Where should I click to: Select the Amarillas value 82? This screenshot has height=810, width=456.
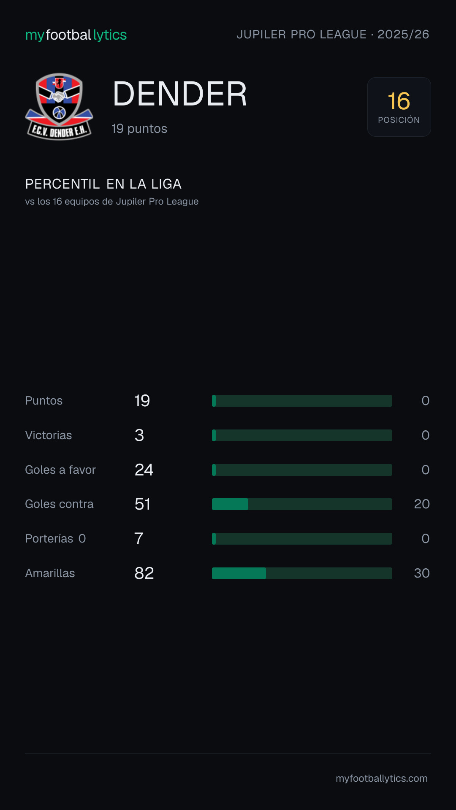pos(144,573)
